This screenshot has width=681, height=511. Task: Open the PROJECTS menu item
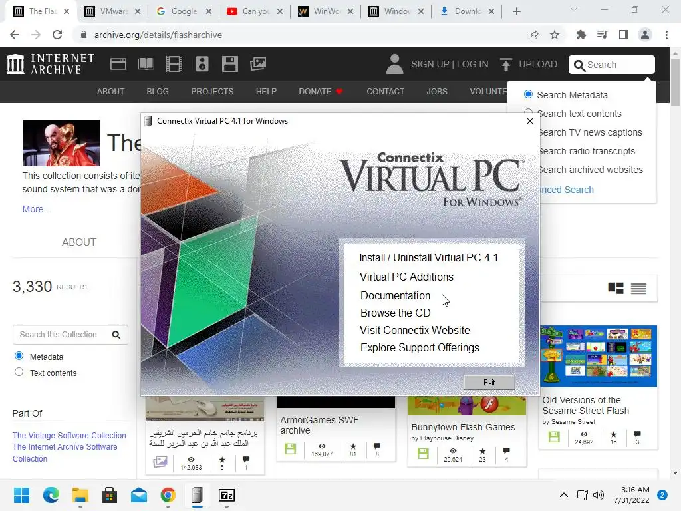point(212,92)
